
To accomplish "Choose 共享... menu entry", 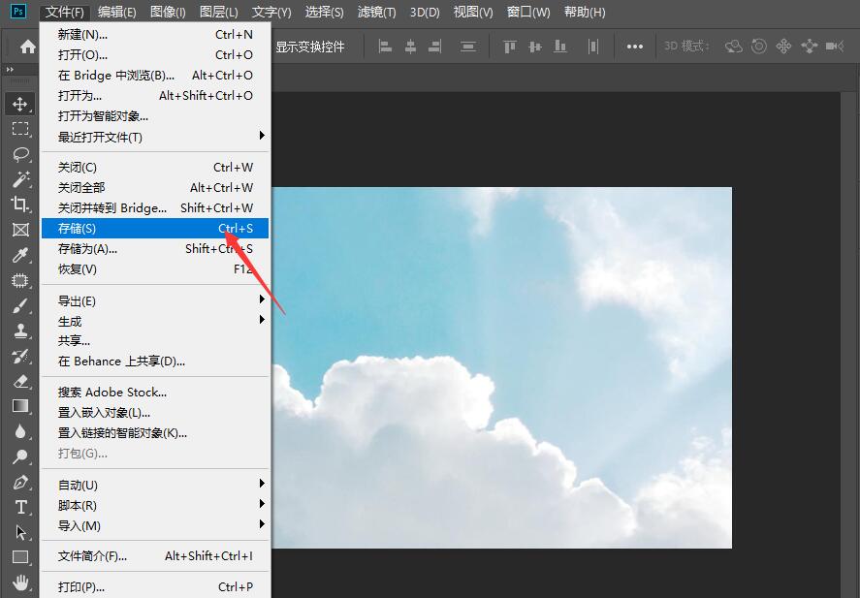I will (x=155, y=341).
